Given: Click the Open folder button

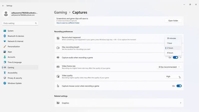Looking at the screenshot, I should pos(173,21).
